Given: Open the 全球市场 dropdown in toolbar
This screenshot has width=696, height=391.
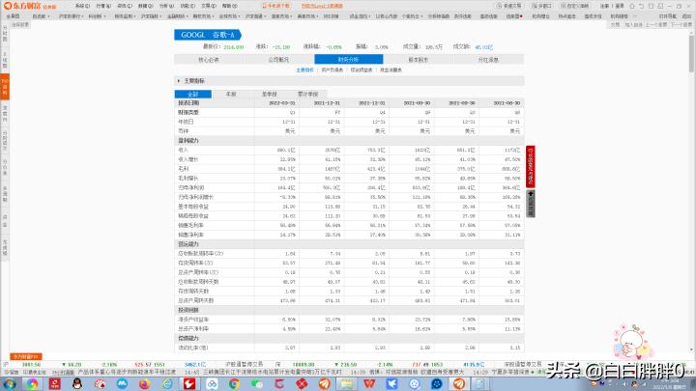Looking at the screenshot, I should [229, 16].
